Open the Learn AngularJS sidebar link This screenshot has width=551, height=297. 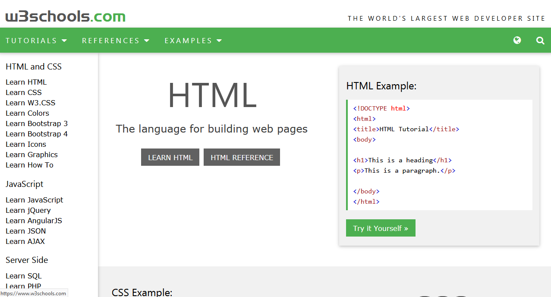click(x=34, y=221)
